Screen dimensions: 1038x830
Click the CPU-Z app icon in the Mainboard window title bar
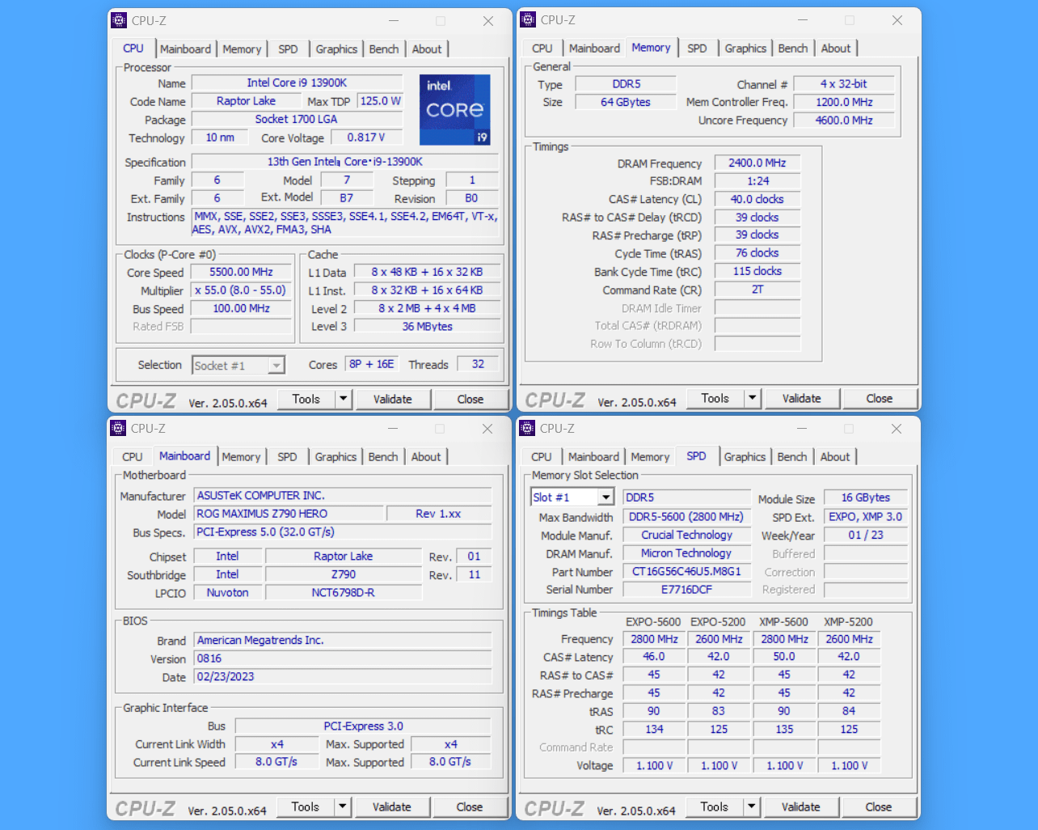(118, 429)
